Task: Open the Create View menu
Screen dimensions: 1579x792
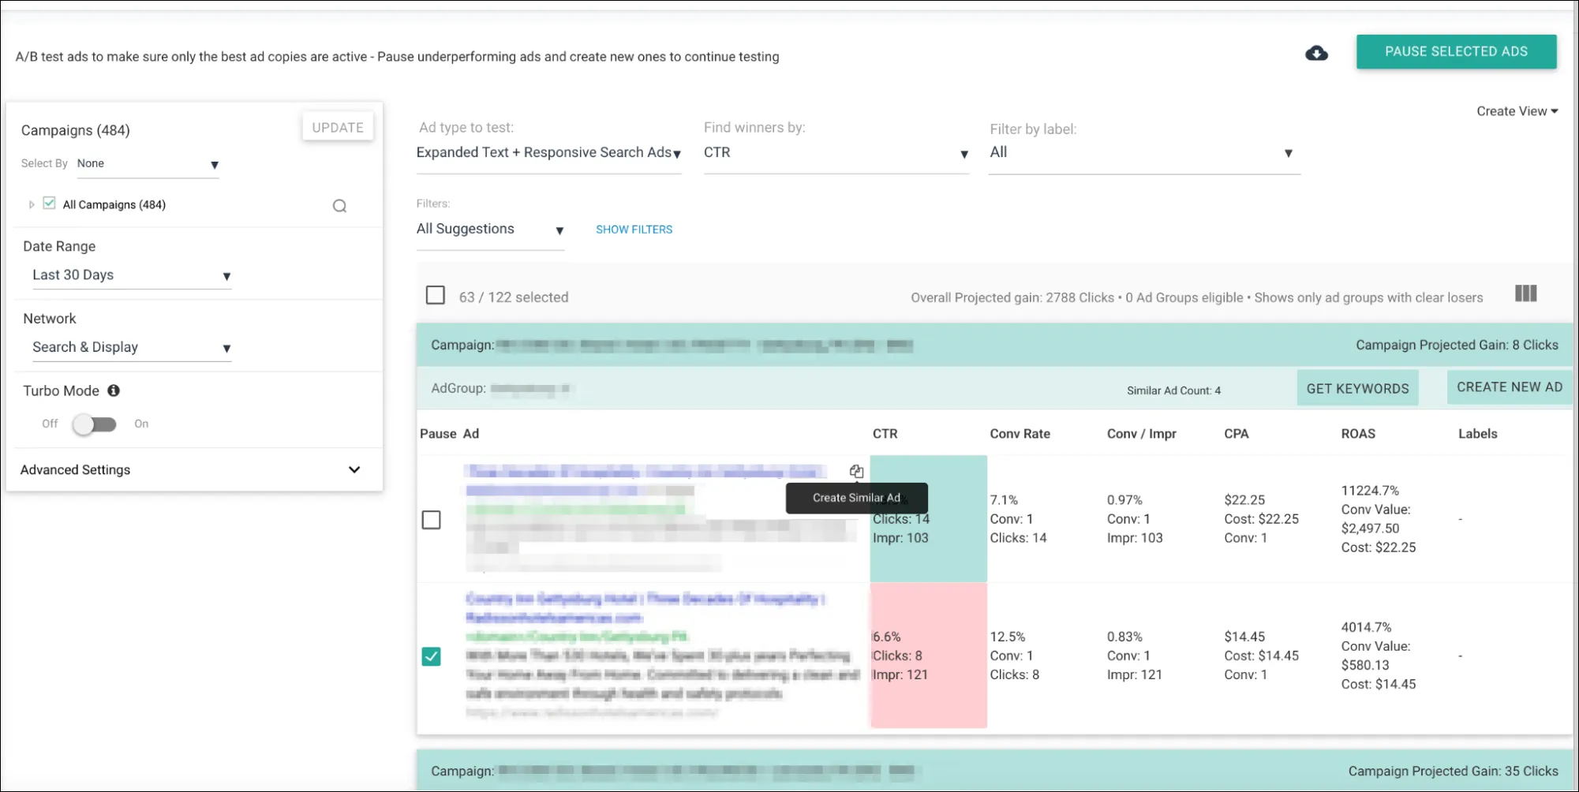Action: [x=1517, y=111]
